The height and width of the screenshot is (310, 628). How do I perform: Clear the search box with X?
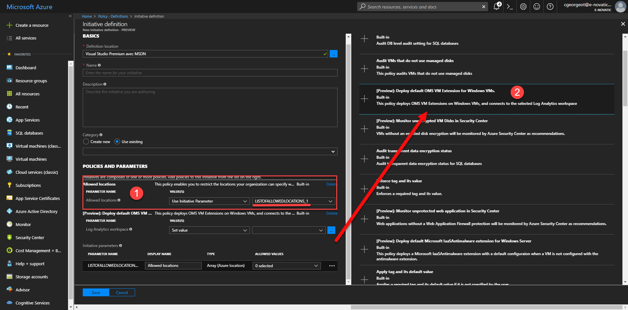(484, 7)
